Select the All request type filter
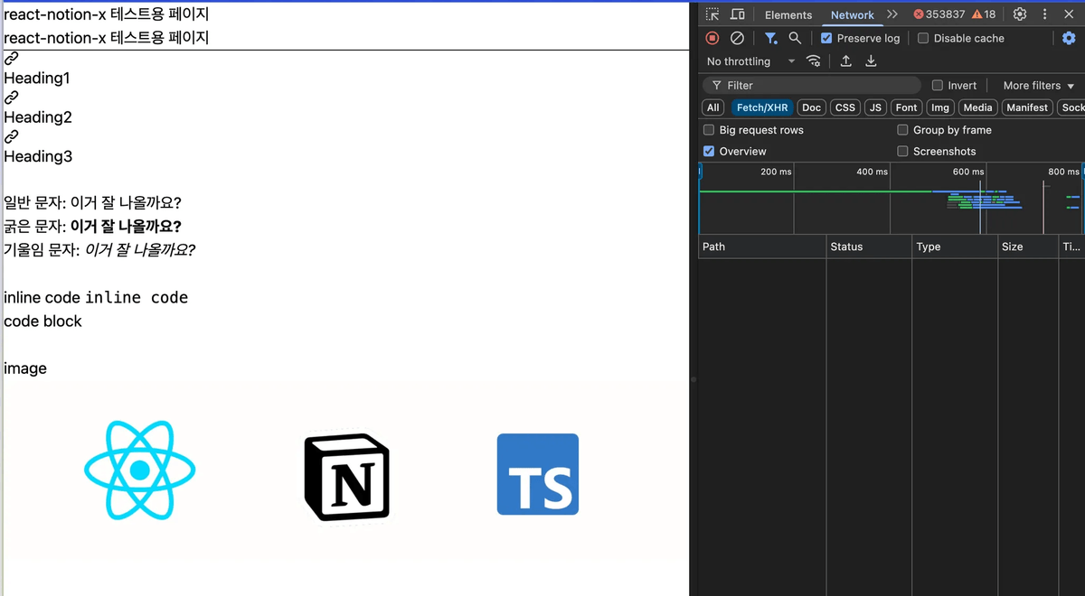Screen dimensions: 1085x596 pos(713,107)
